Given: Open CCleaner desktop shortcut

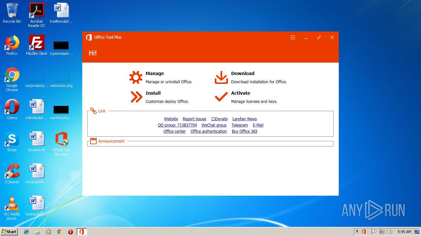Looking at the screenshot, I should (x=12, y=174).
